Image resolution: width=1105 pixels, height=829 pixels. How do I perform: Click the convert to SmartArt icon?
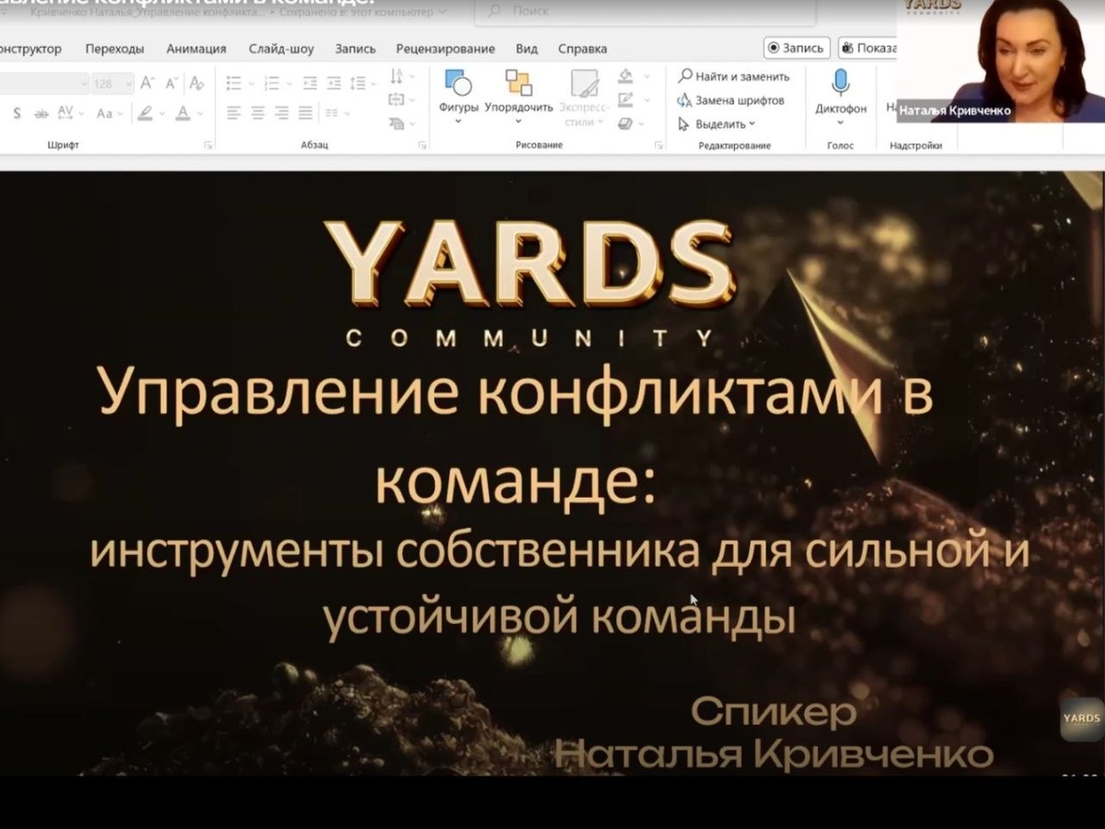[x=397, y=123]
